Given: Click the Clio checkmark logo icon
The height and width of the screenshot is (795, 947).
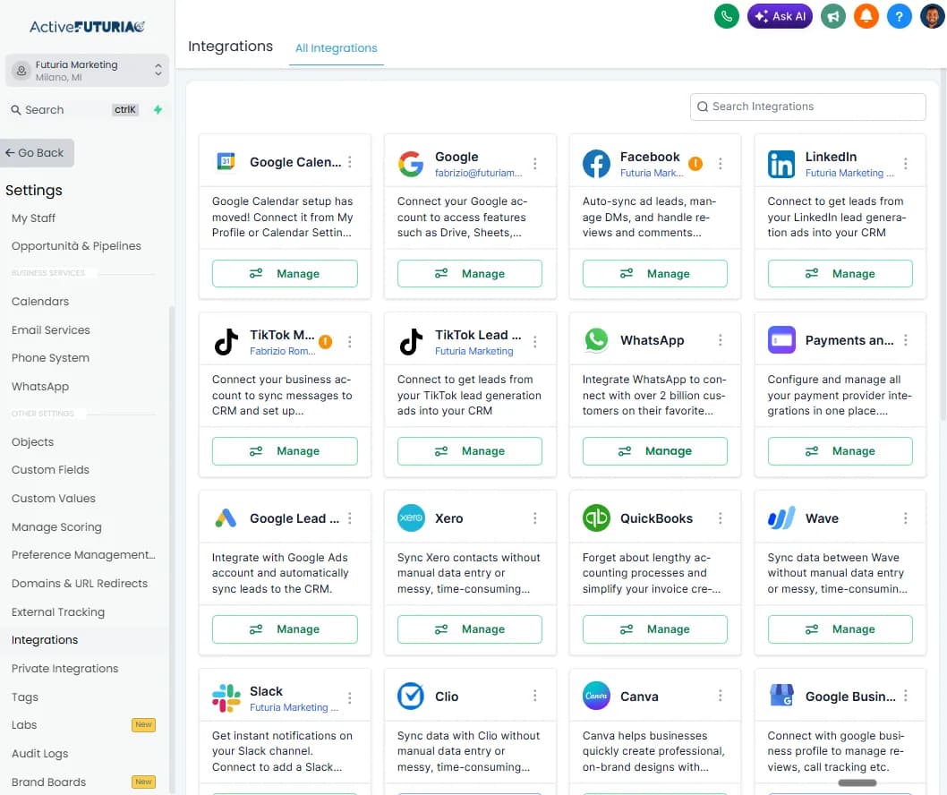Looking at the screenshot, I should tap(411, 696).
